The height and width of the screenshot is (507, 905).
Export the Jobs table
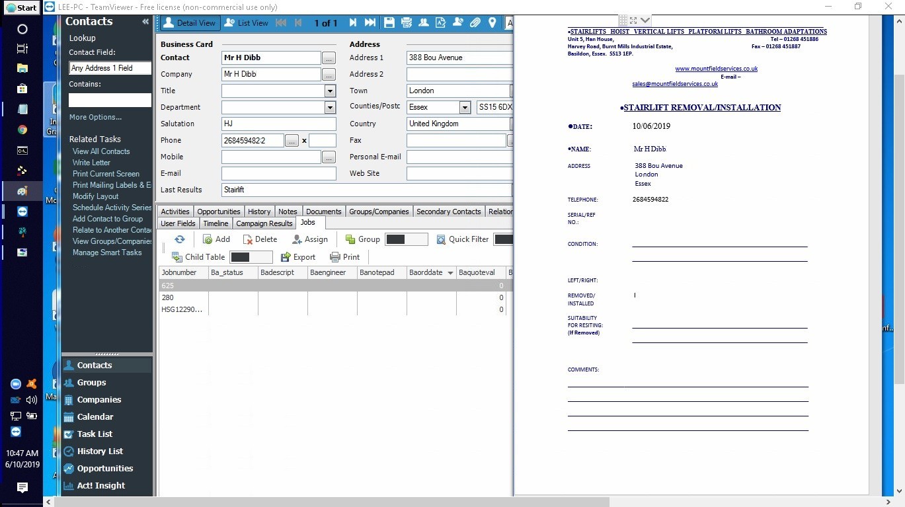pos(298,257)
